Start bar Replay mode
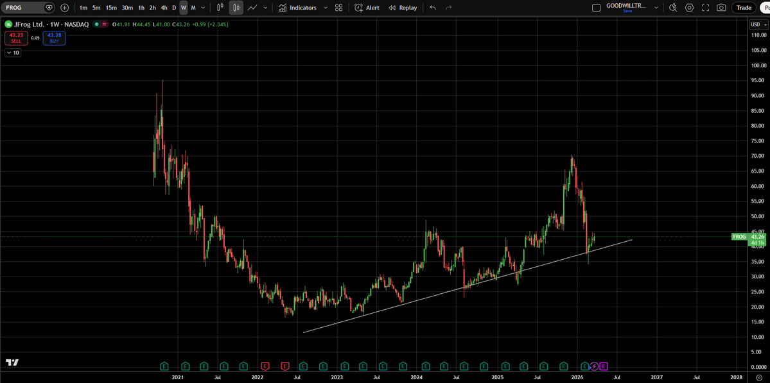 (403, 8)
